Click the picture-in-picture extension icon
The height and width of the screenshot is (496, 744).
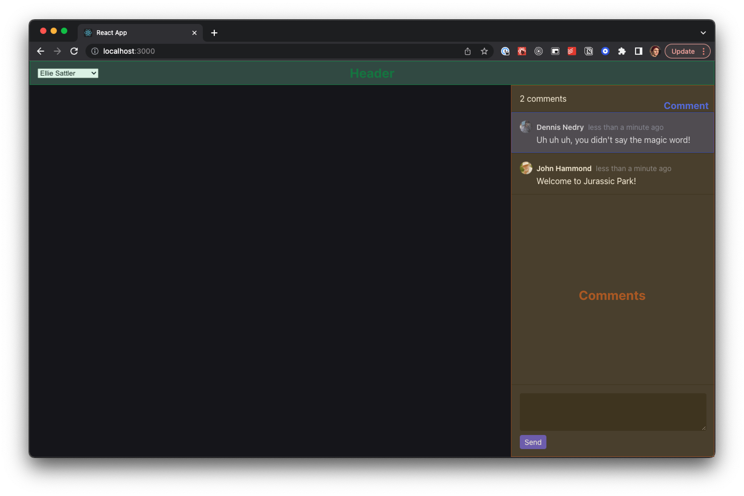(x=555, y=51)
